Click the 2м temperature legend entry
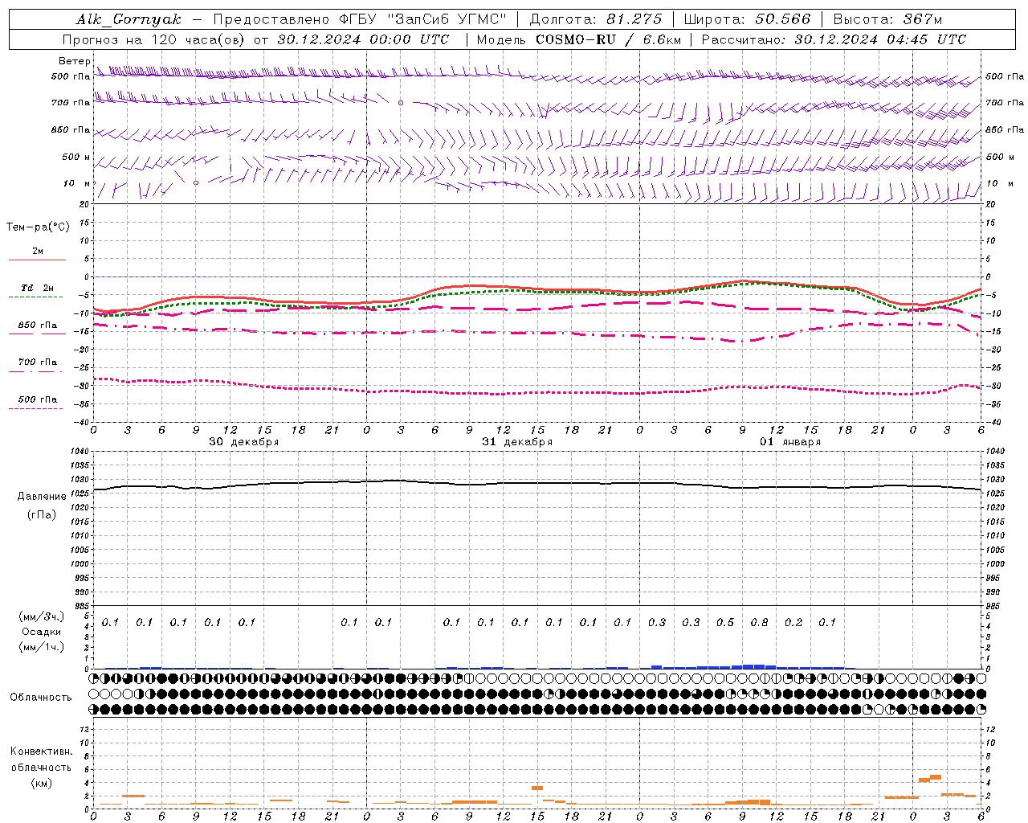Image resolution: width=1028 pixels, height=823 pixels. [38, 251]
